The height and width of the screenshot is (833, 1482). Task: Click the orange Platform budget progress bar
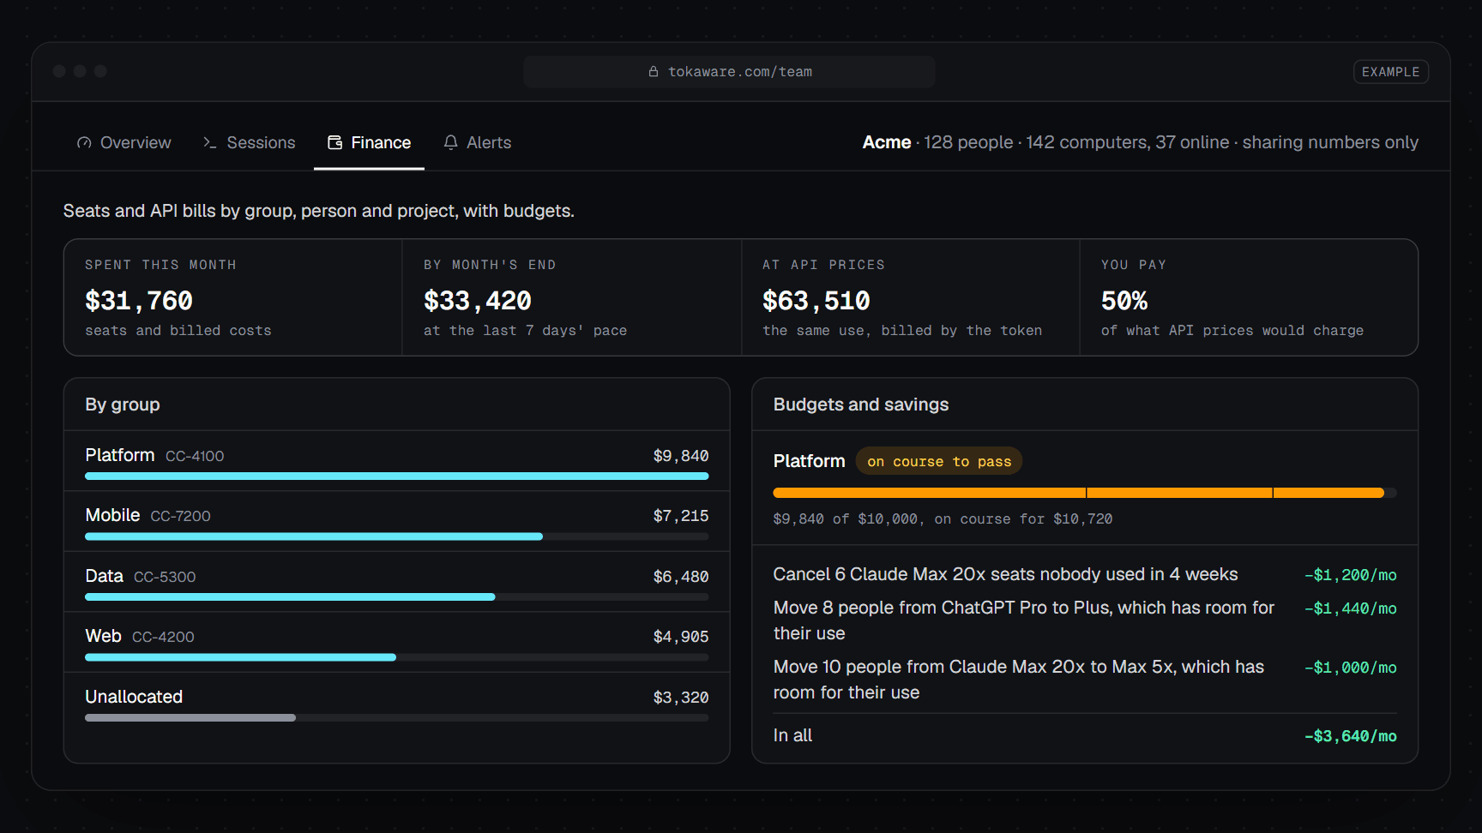1085,493
